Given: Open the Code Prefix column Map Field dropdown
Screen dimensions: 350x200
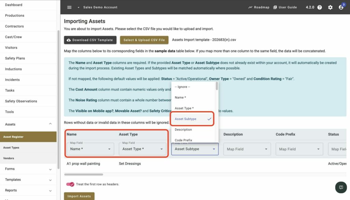Looking at the screenshot, I should pos(299,149).
